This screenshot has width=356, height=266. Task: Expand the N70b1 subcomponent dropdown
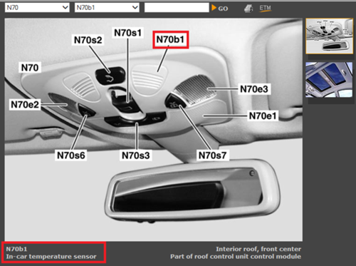(107, 8)
